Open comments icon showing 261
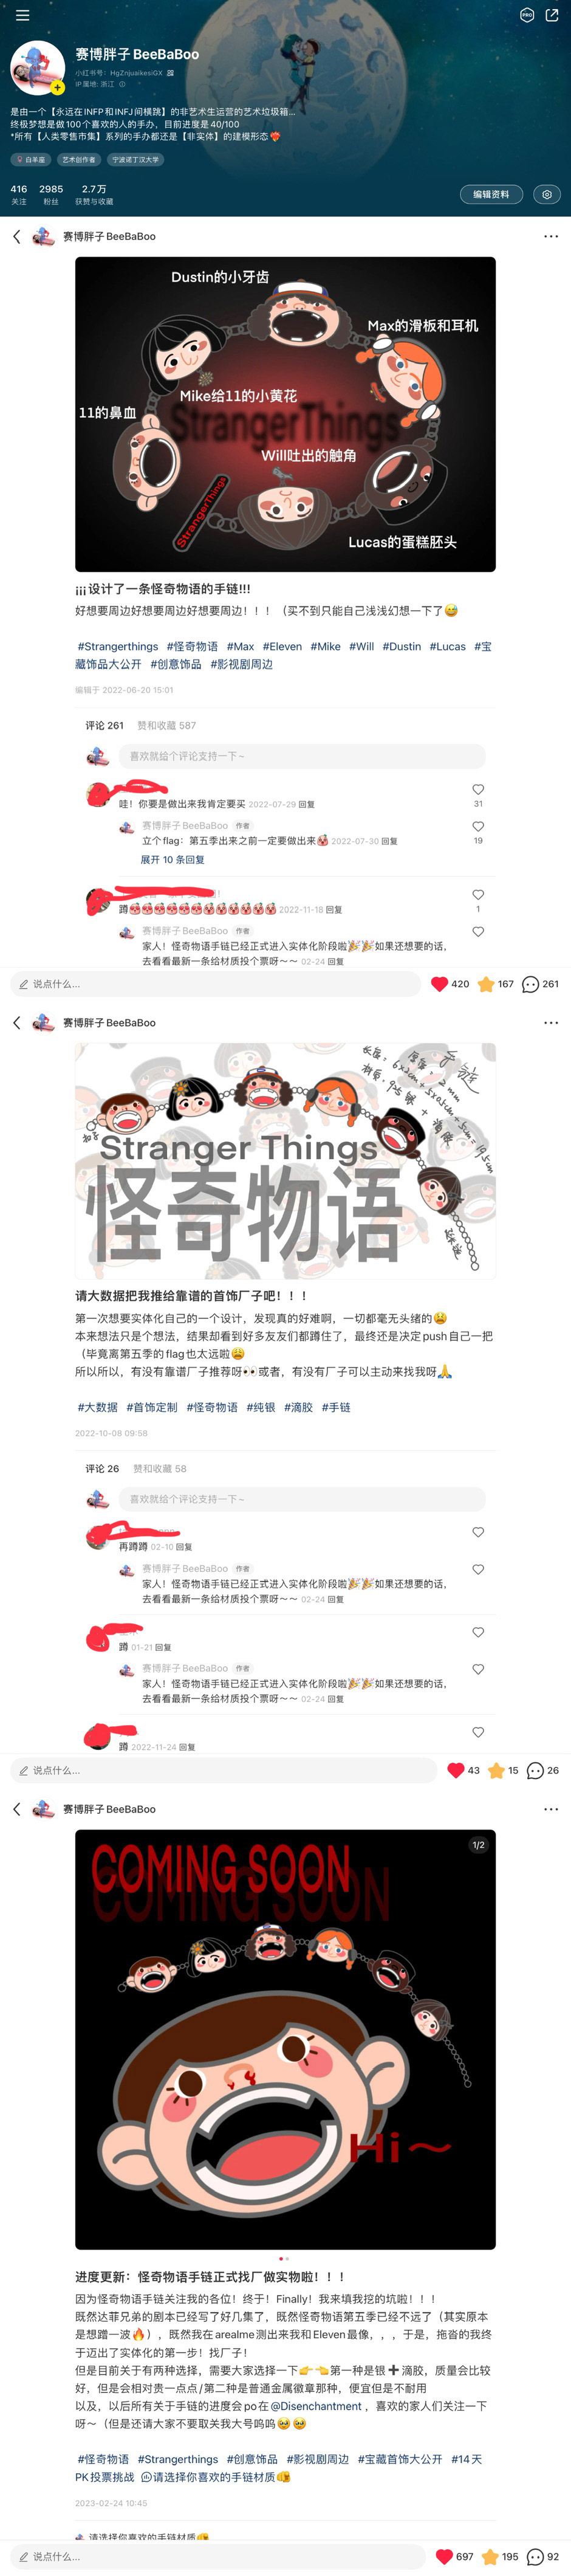This screenshot has height=2576, width=571. (540, 984)
